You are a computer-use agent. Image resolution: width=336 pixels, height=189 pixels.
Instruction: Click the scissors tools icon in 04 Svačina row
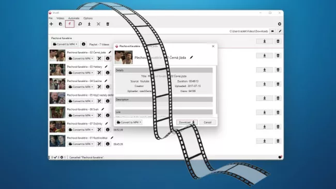[99, 87]
